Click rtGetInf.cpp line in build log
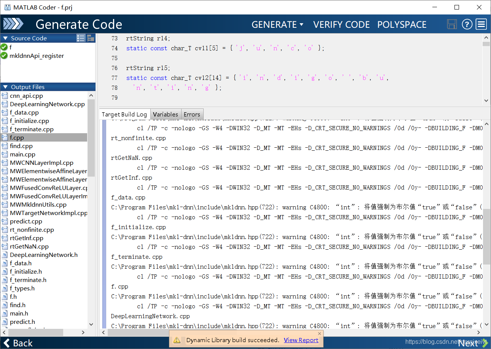491x349 pixels. (132, 178)
